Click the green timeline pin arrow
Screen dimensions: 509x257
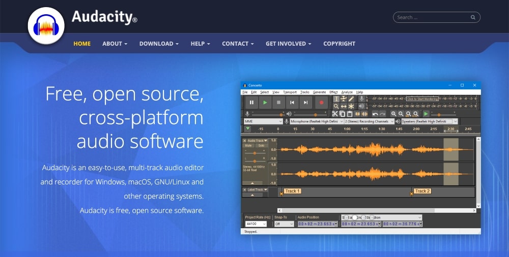pyautogui.click(x=248, y=128)
